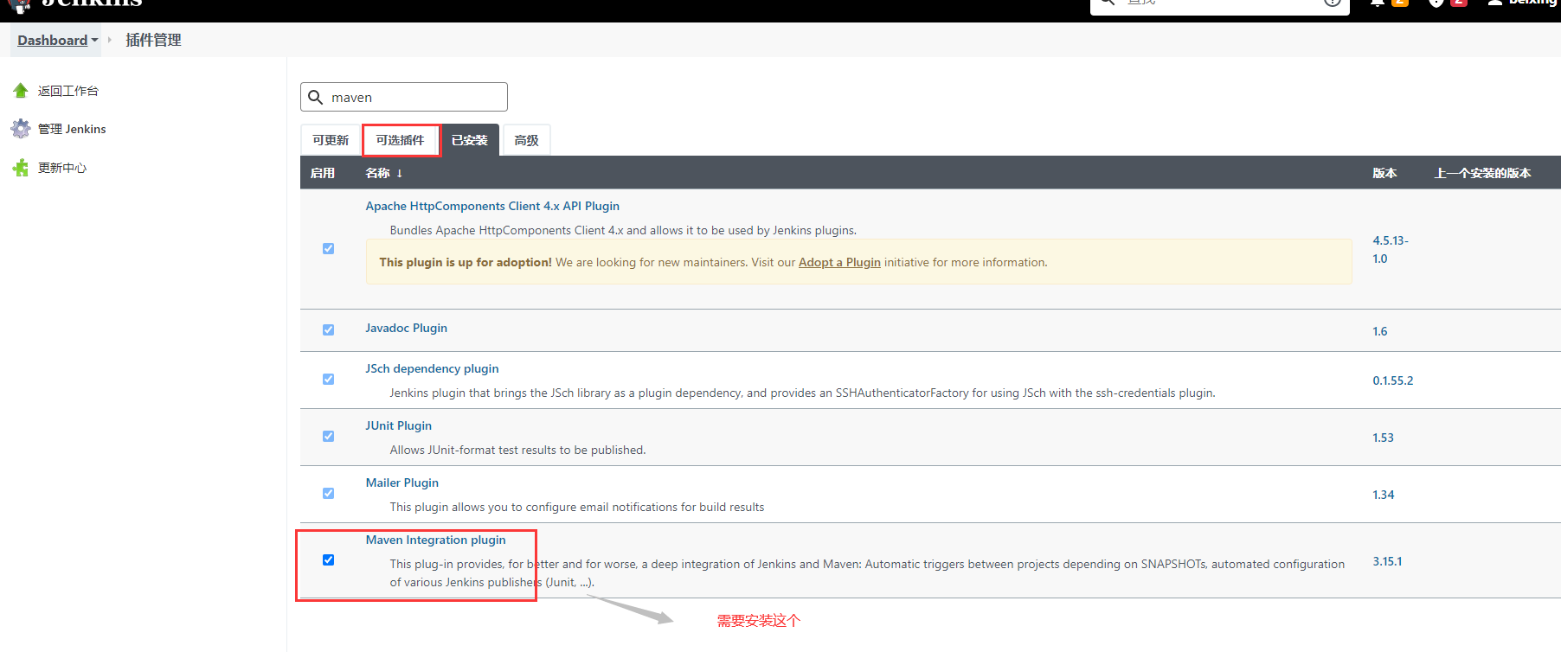Open the 高级 tab
Image resolution: width=1561 pixels, height=652 pixels.
point(526,140)
